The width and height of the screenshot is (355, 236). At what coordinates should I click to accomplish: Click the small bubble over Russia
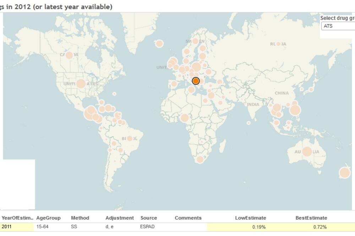click(x=278, y=44)
